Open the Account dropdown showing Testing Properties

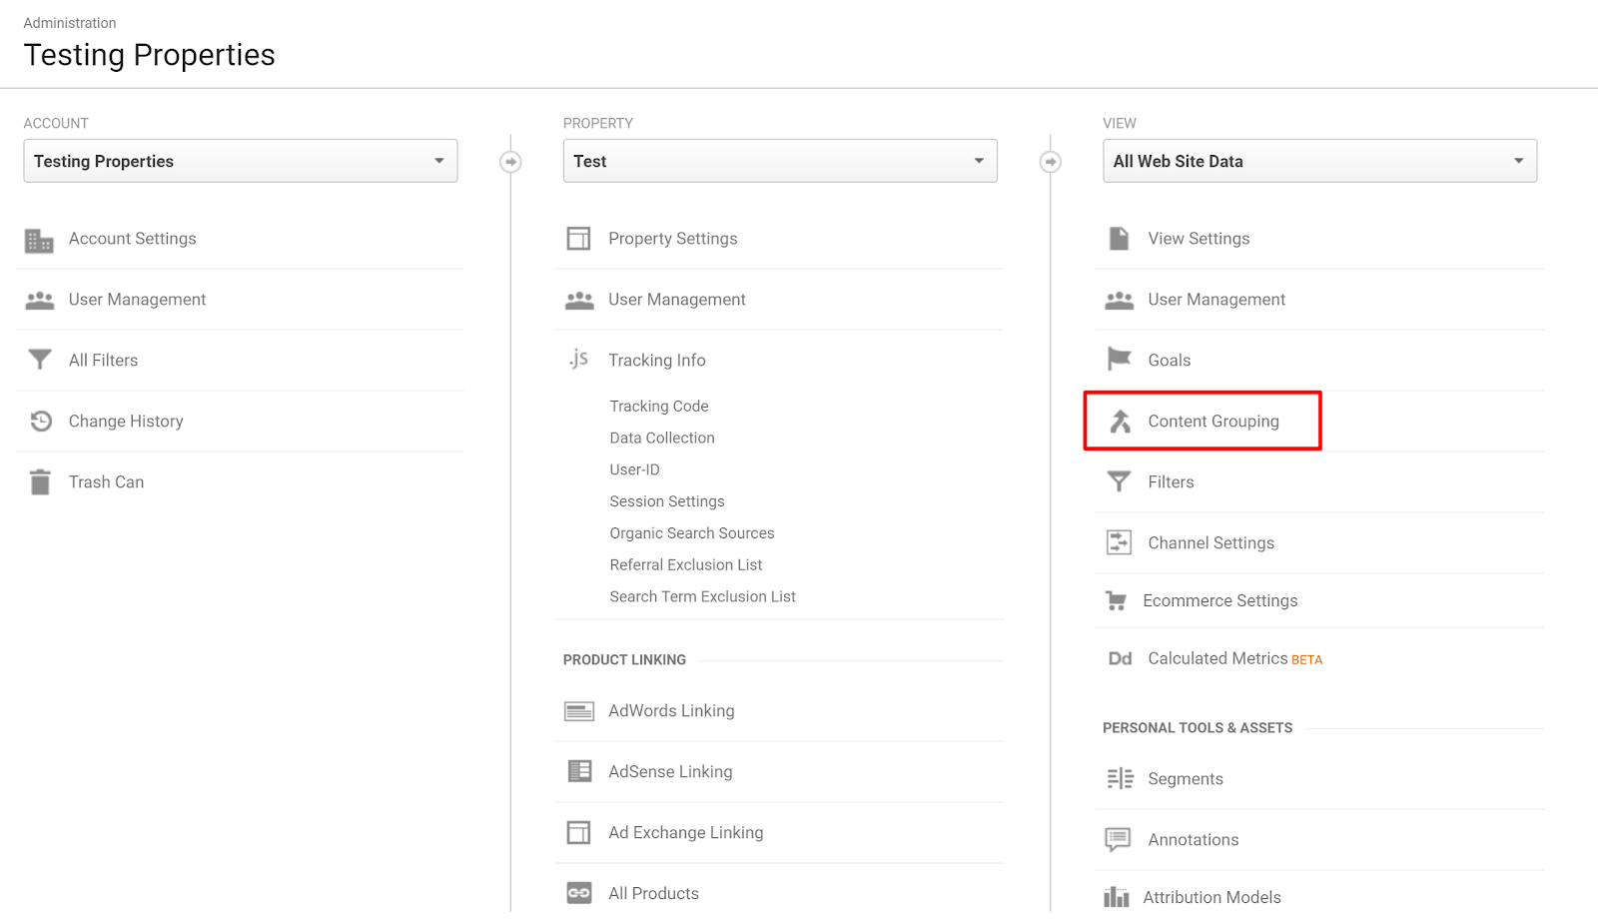241,161
